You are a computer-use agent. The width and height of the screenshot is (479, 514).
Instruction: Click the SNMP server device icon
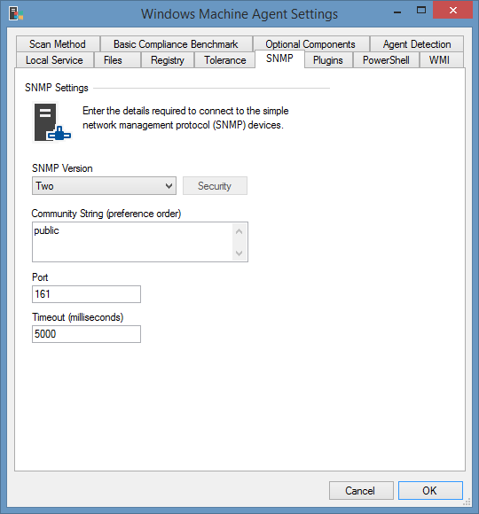51,122
